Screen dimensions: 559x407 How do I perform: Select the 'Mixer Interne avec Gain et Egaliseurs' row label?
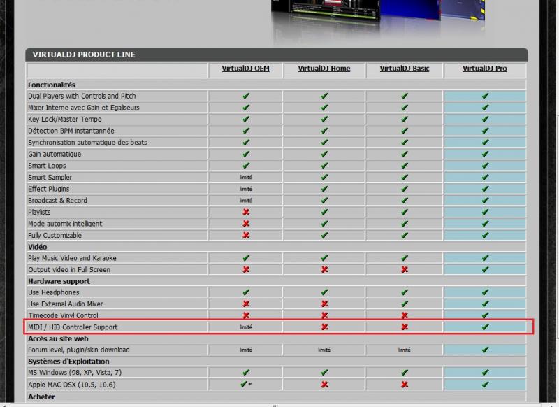pyautogui.click(x=83, y=108)
